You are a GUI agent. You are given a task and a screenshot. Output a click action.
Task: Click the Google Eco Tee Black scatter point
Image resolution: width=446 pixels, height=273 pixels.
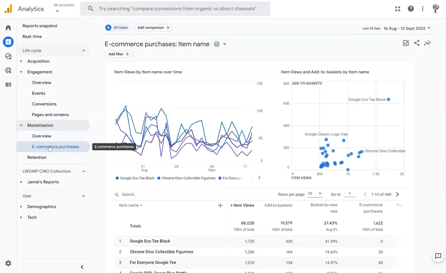coord(388,100)
